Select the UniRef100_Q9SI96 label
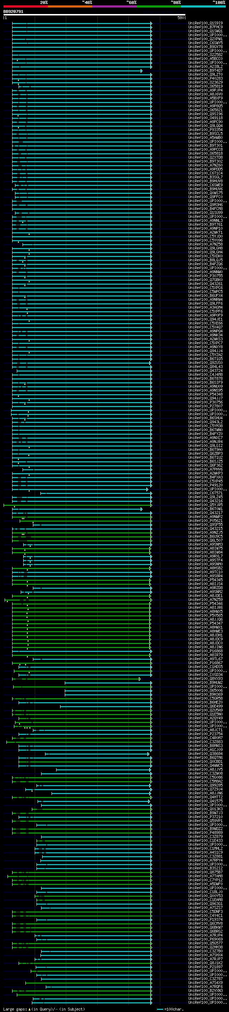Image resolution: width=229 pixels, height=1012 pixels. [x=205, y=114]
